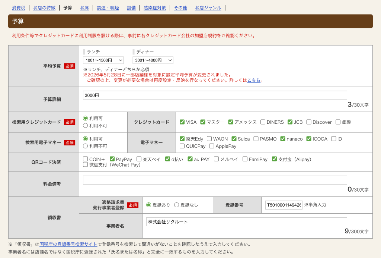Select e-money 利用不可 radio
Screen dimensions: 381x258
click(x=85, y=146)
